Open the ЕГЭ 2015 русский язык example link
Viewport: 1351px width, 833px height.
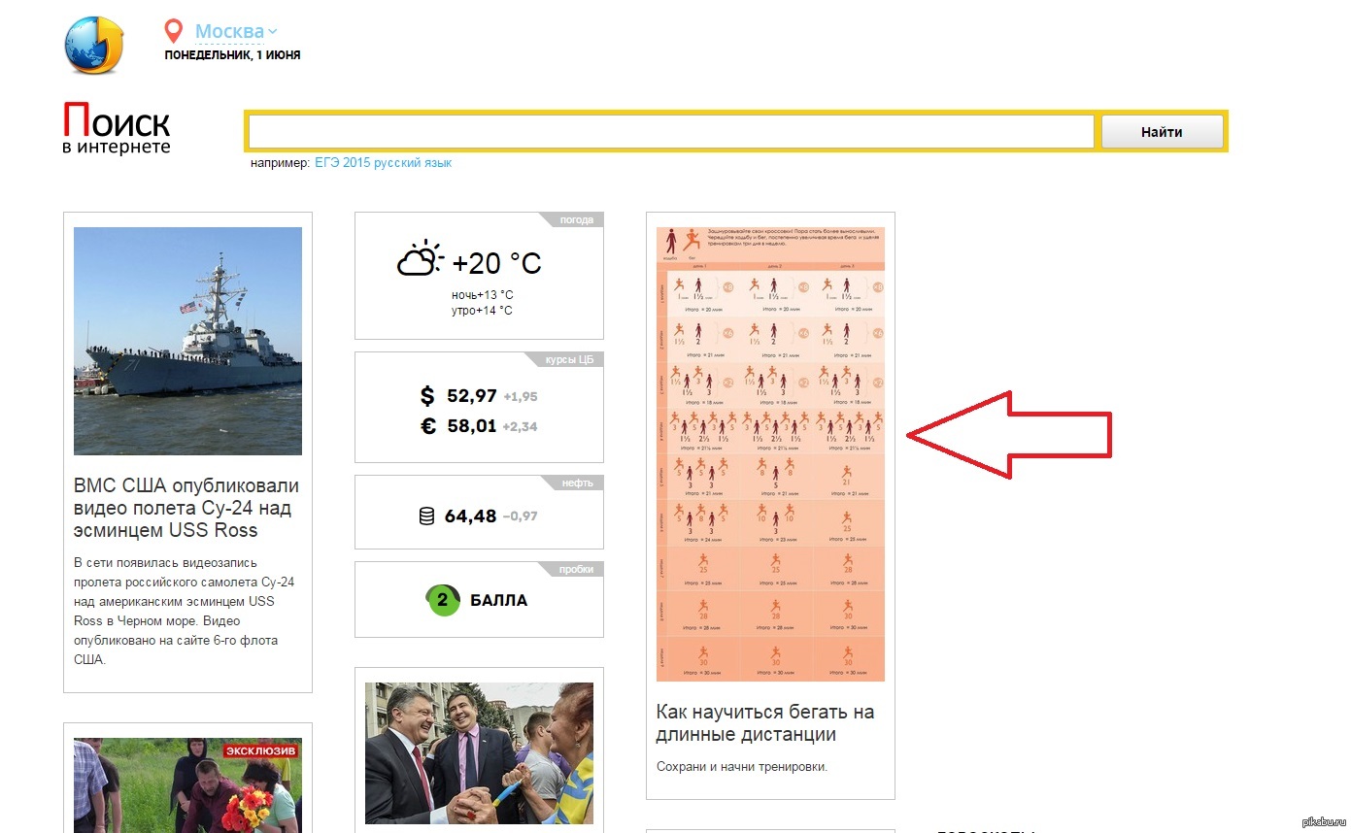pos(383,163)
